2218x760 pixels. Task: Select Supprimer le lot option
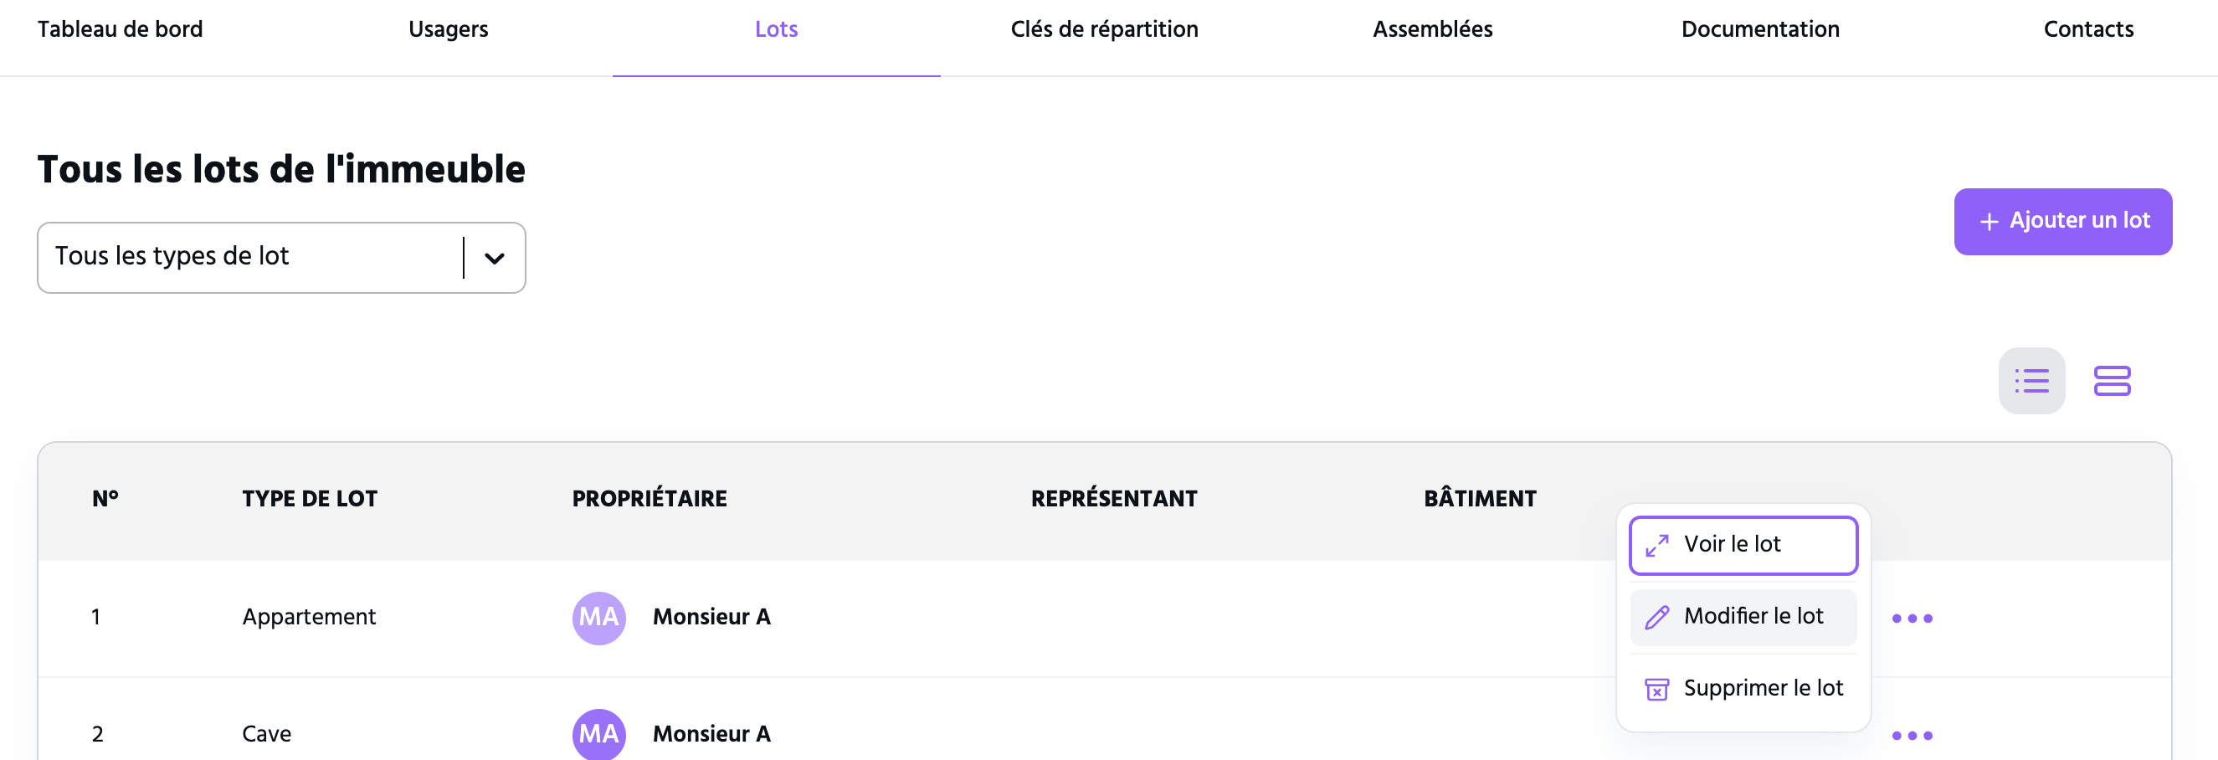[x=1743, y=689]
